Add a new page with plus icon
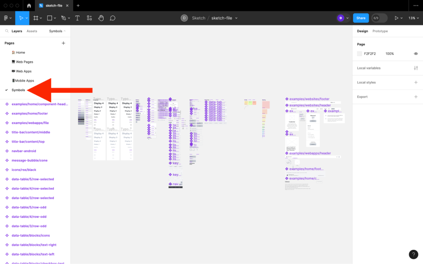Image resolution: width=423 pixels, height=264 pixels. (63, 43)
